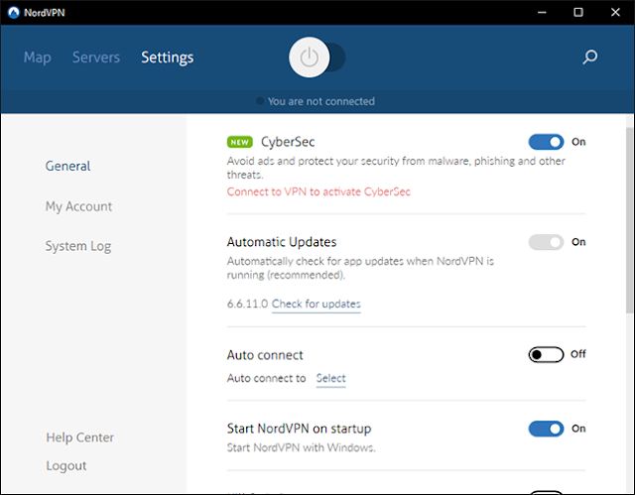635x495 pixels.
Task: Maximize the NordVPN window
Action: tap(578, 13)
